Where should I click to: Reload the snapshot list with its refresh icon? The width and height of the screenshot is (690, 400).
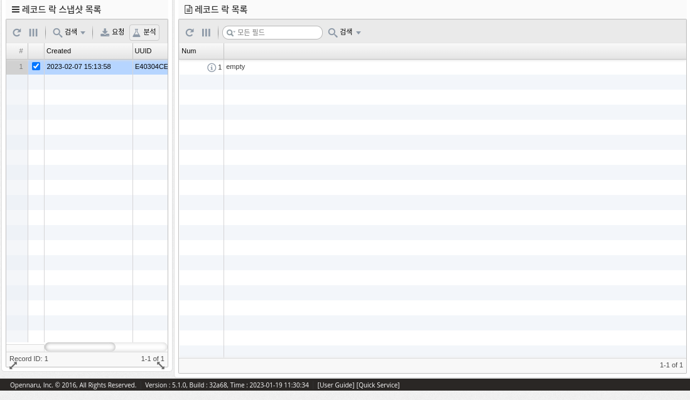pos(17,33)
